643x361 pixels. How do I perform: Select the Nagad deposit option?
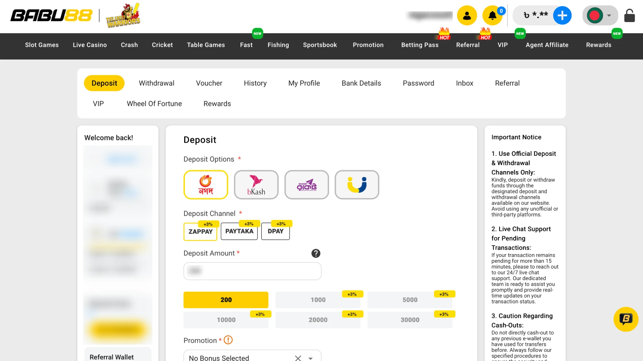pyautogui.click(x=206, y=185)
